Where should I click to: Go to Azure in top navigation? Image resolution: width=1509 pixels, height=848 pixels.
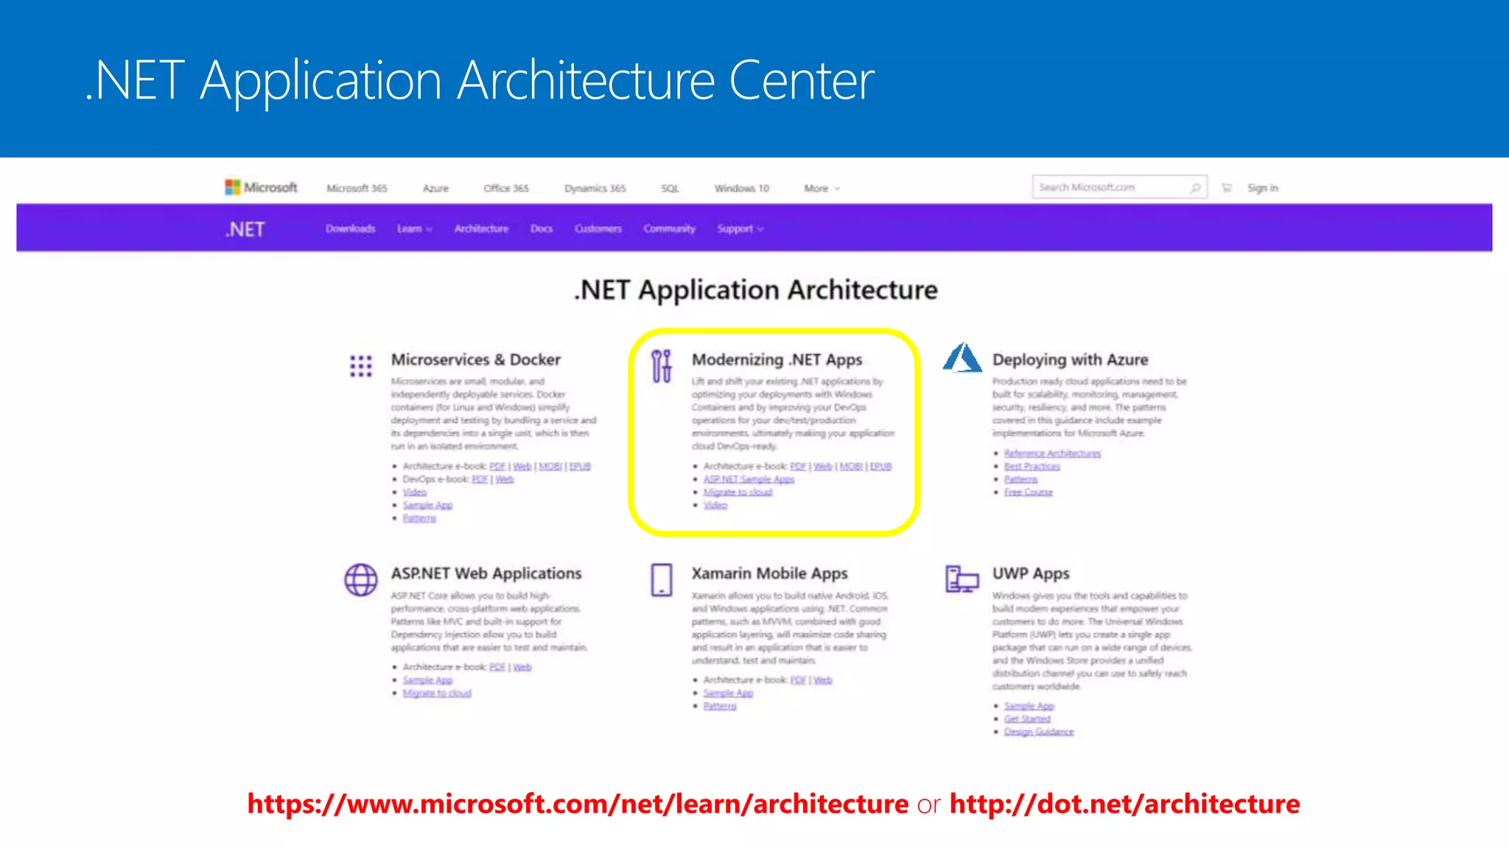(435, 188)
